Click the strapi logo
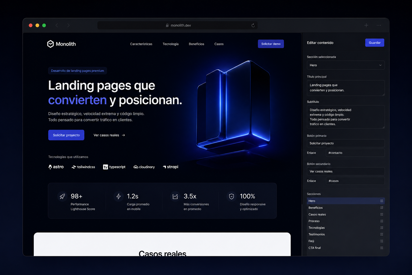 171,167
